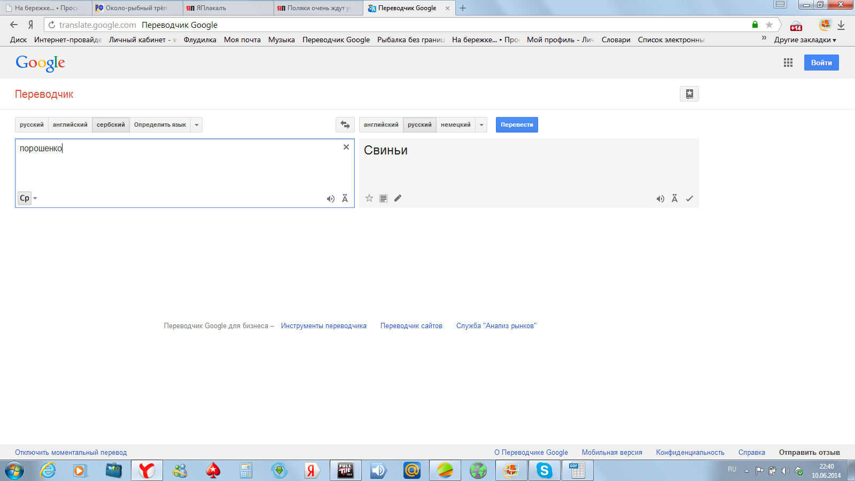
Task: Click the Войти sign-in button
Action: tap(821, 63)
